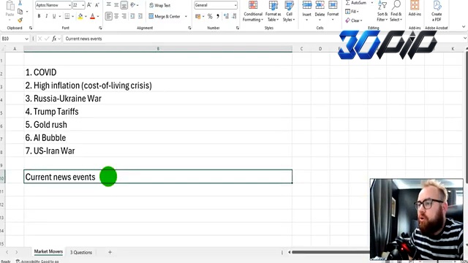
Task: Expand the formula bar
Action: 465,39
